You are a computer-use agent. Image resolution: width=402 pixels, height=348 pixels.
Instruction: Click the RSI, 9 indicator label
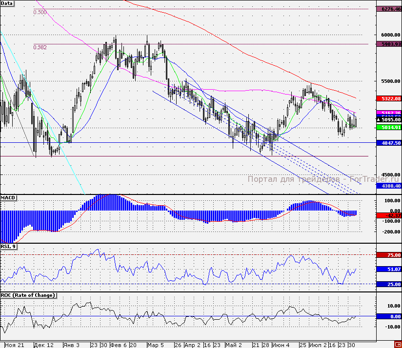tap(9, 247)
